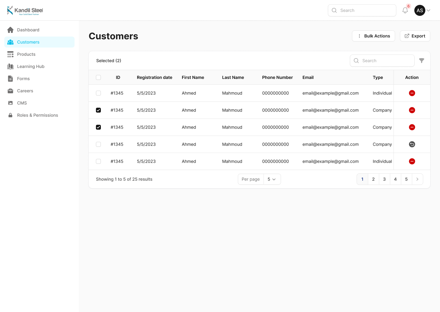Check the first row checkbox
Image resolution: width=440 pixels, height=312 pixels.
click(98, 93)
